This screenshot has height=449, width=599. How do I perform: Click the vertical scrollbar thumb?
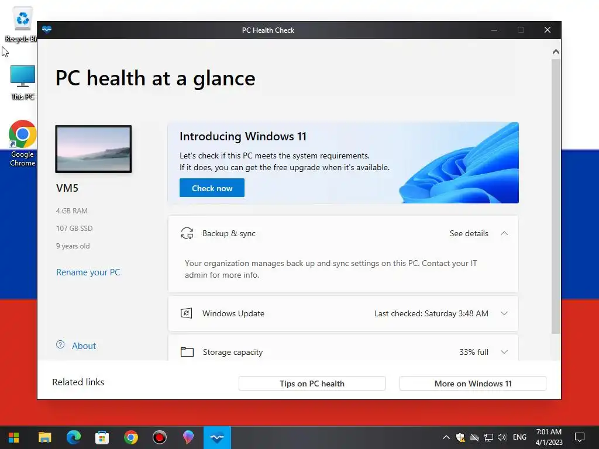pyautogui.click(x=556, y=196)
